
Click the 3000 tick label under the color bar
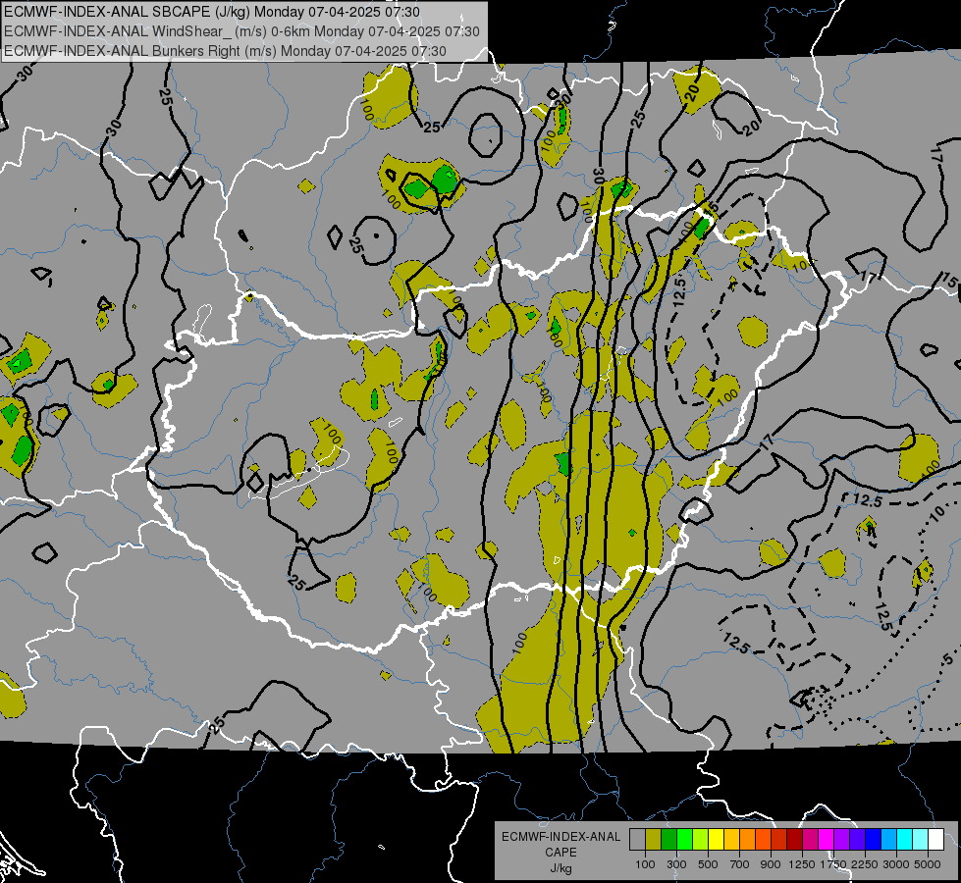[x=896, y=864]
